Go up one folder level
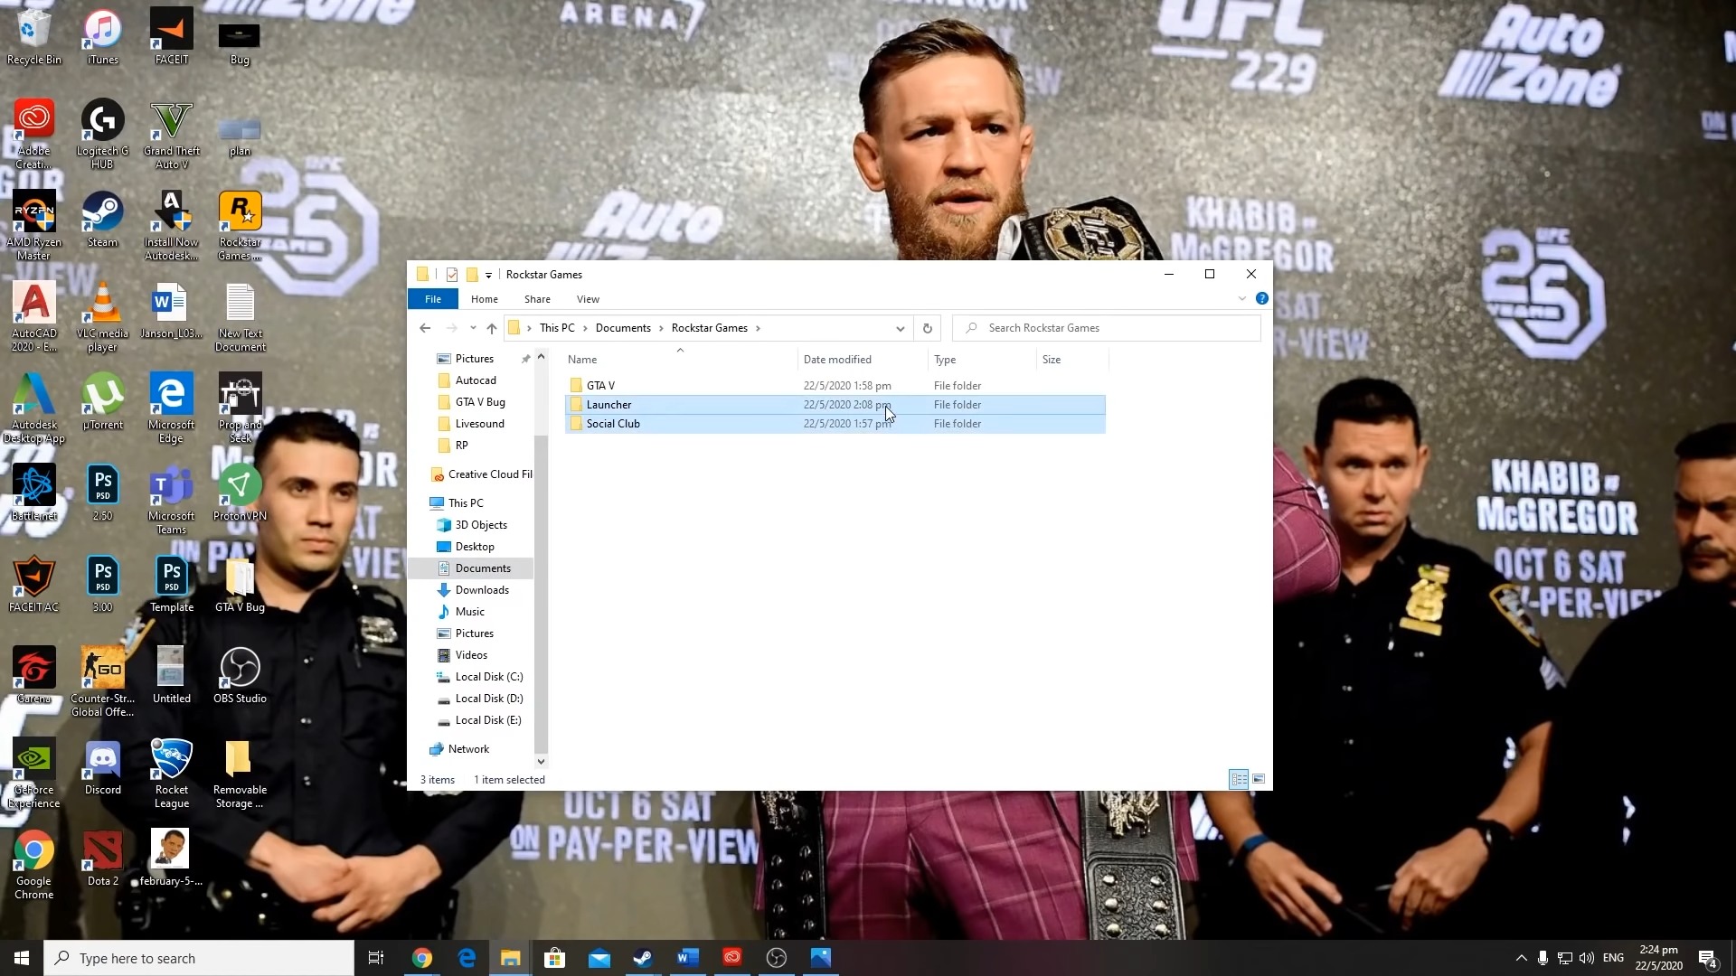 pos(492,328)
